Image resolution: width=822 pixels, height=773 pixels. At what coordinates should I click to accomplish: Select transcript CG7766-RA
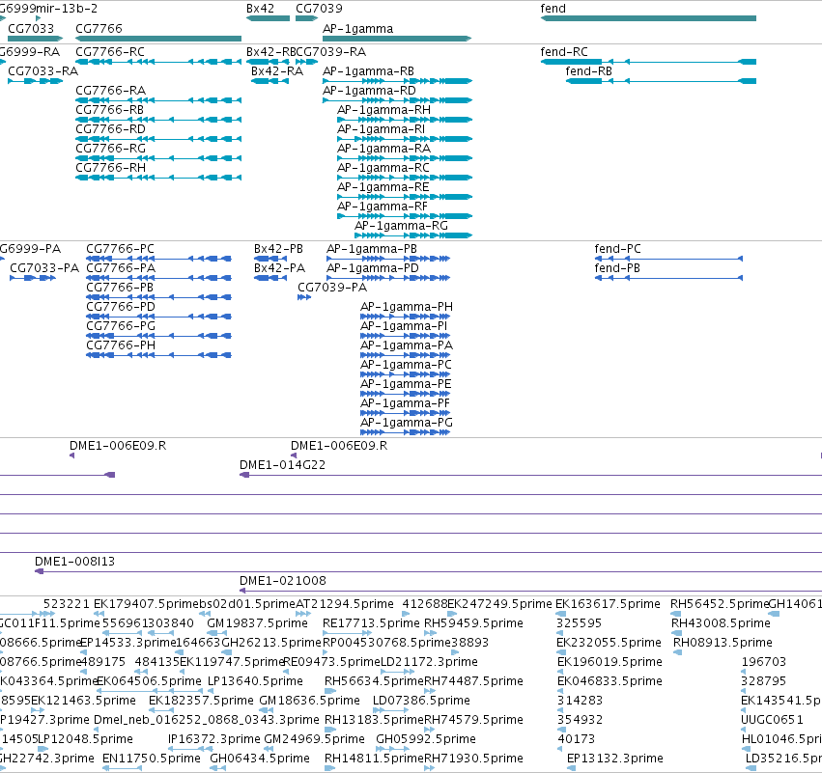tap(111, 90)
